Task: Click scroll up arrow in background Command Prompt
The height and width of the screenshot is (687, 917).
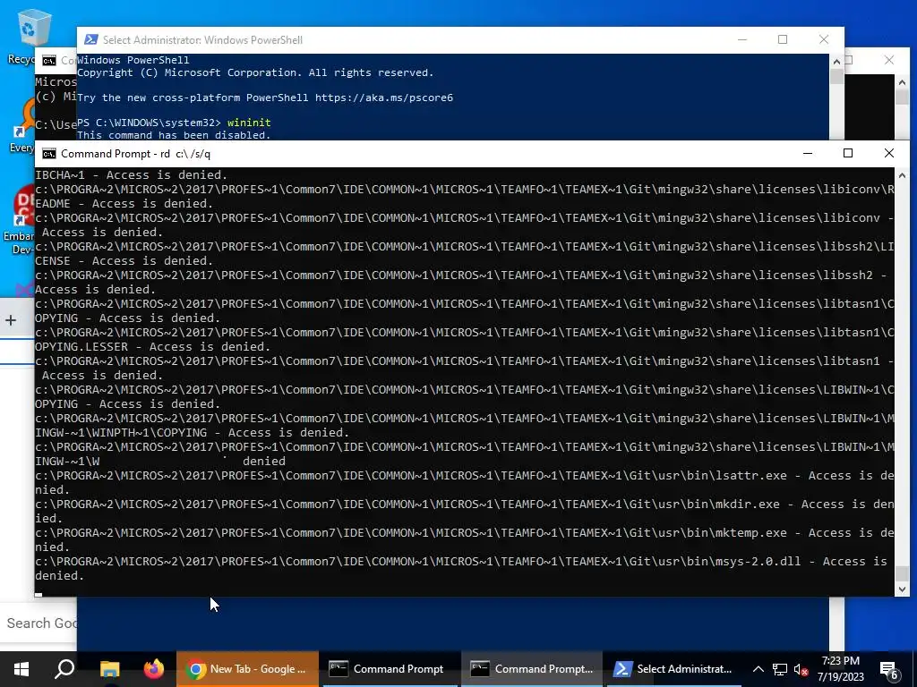Action: (902, 82)
